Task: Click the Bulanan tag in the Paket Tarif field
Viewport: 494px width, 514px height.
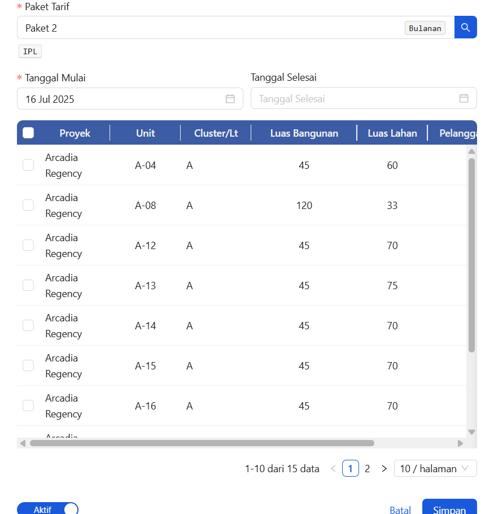Action: (x=425, y=27)
